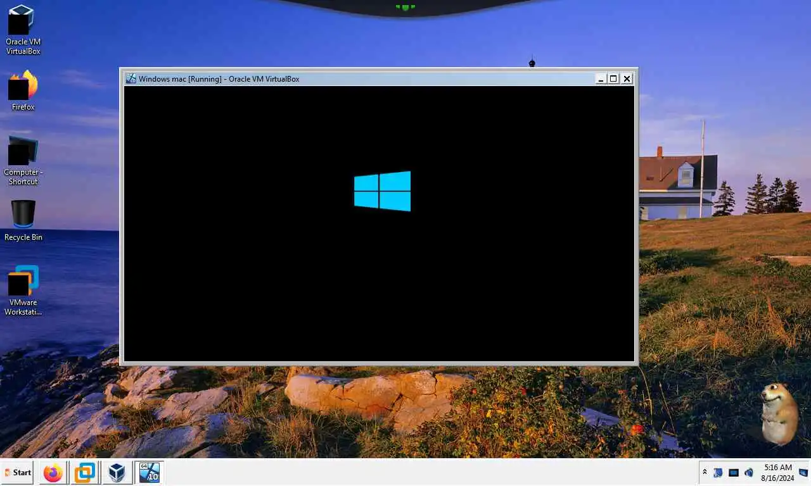Open the Computer - Shortcut desktop icon
Screen dimensions: 811x486
pyautogui.click(x=23, y=160)
